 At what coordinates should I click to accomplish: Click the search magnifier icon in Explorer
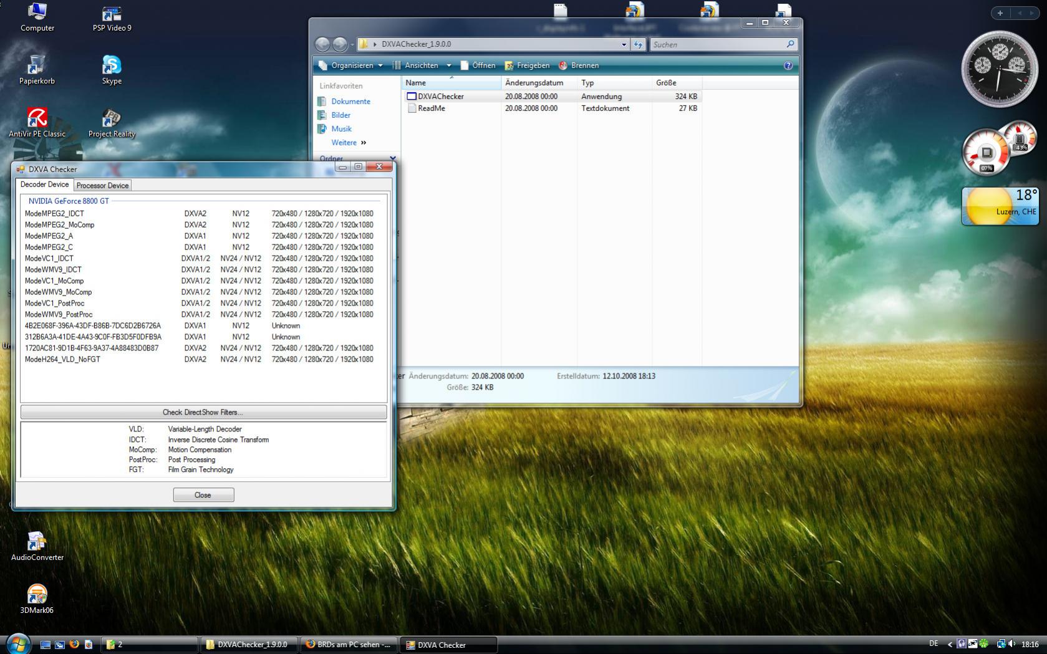tap(790, 44)
